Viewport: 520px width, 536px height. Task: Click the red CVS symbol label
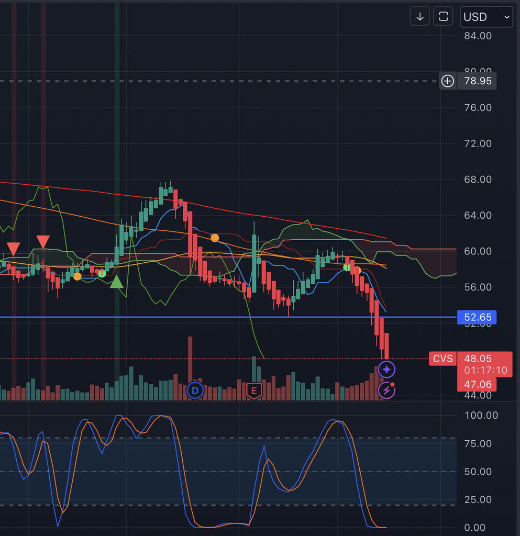(441, 359)
